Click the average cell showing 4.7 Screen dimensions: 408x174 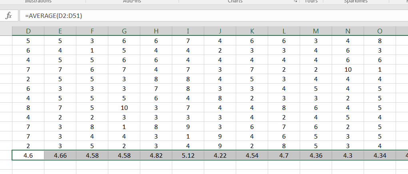pyautogui.click(x=284, y=155)
